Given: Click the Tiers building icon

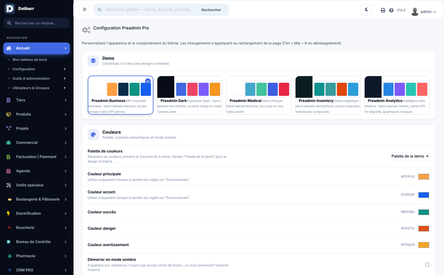Looking at the screenshot, I should coord(9,100).
